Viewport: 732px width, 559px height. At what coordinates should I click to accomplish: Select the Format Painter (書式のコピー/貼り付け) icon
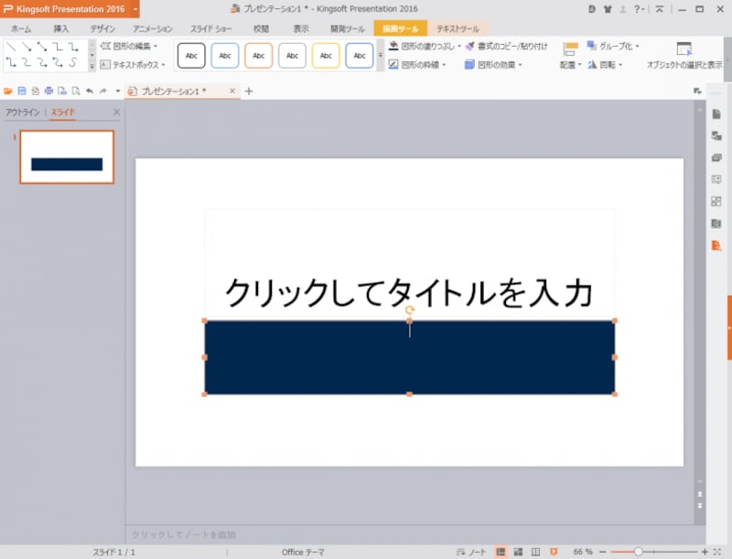point(471,46)
